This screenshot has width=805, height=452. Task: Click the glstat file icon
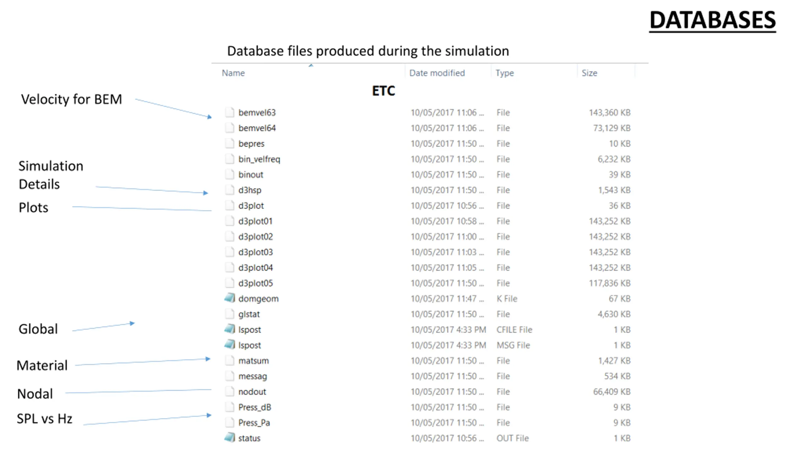pos(230,314)
